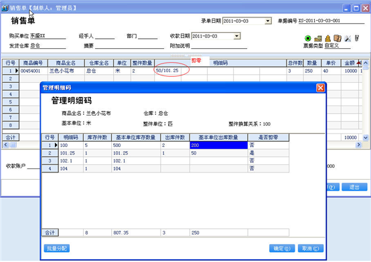
Task: Select the detail code cell 102.1
Action: pos(71,161)
